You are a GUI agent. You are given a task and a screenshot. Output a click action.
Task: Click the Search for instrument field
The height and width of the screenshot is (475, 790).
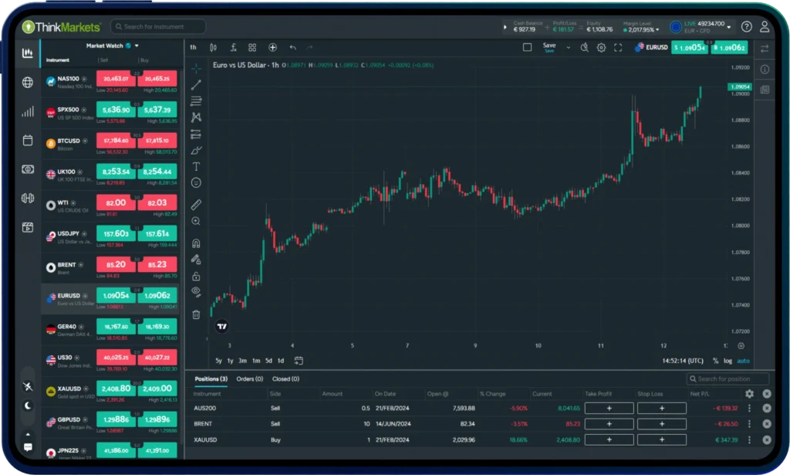[x=158, y=27]
